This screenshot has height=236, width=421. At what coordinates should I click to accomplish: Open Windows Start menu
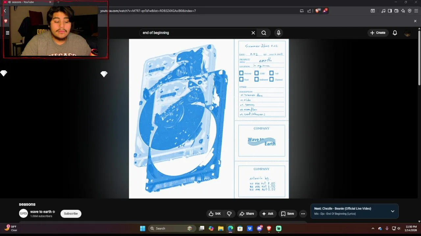(x=142, y=228)
